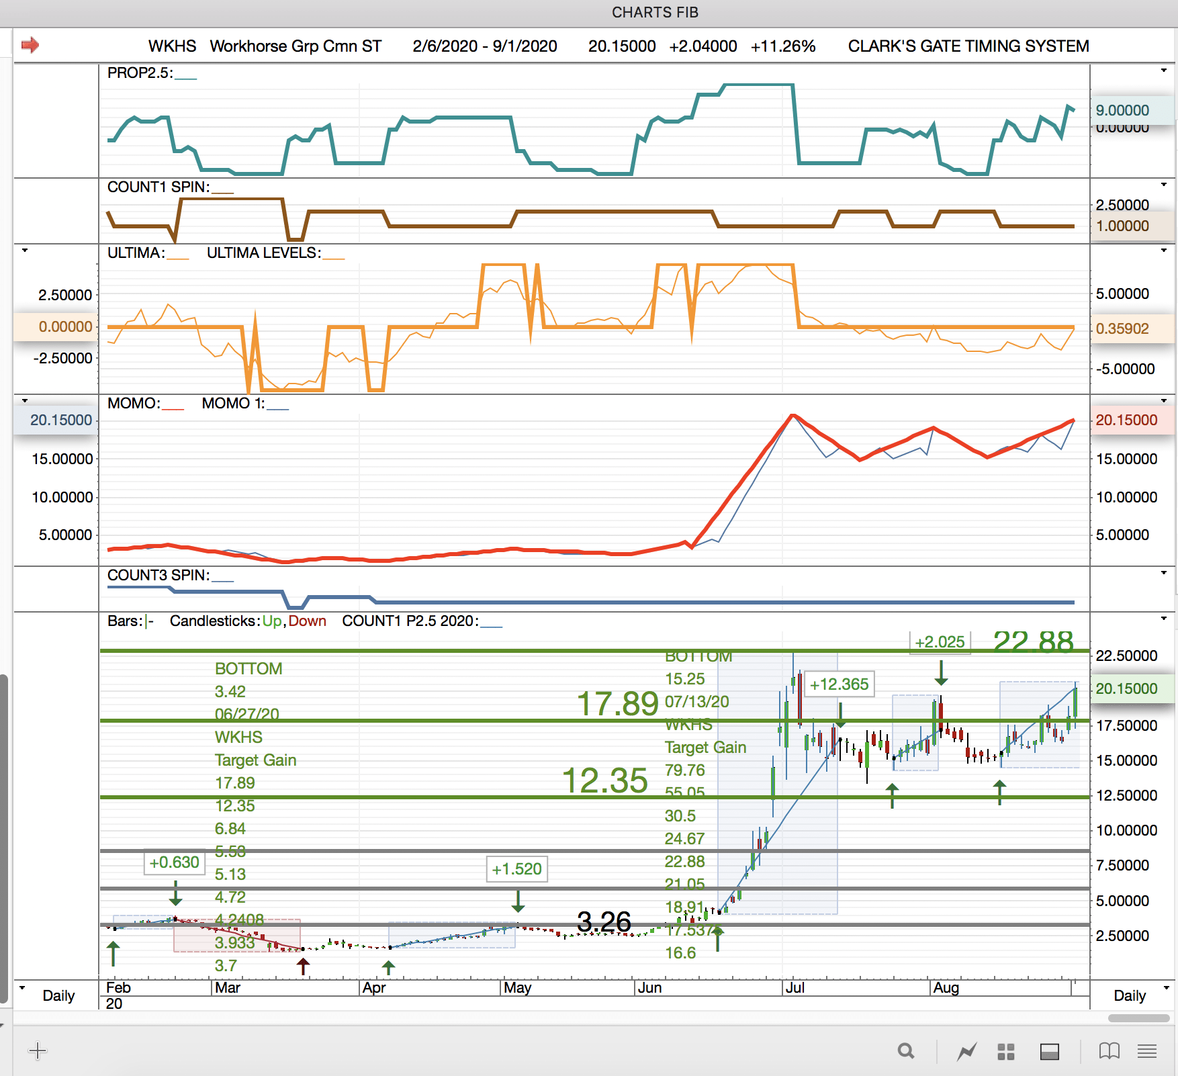Click the PROP2.5 indicator legend label
Image resolution: width=1178 pixels, height=1076 pixels.
(x=140, y=73)
